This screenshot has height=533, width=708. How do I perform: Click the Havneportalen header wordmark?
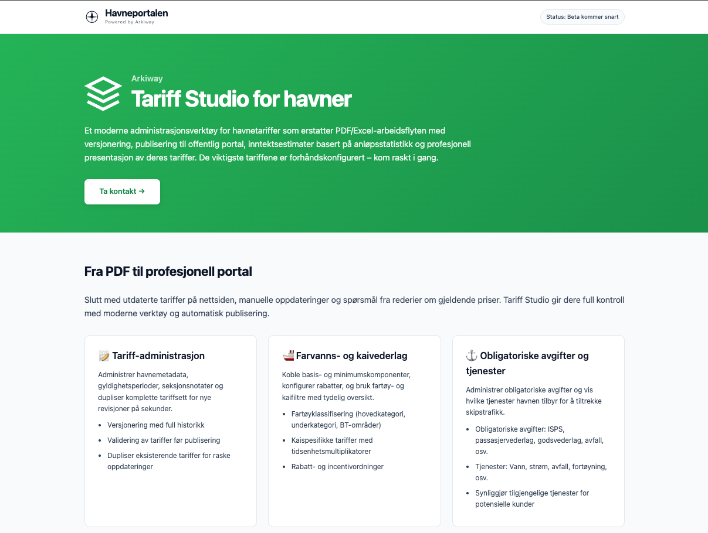[136, 13]
